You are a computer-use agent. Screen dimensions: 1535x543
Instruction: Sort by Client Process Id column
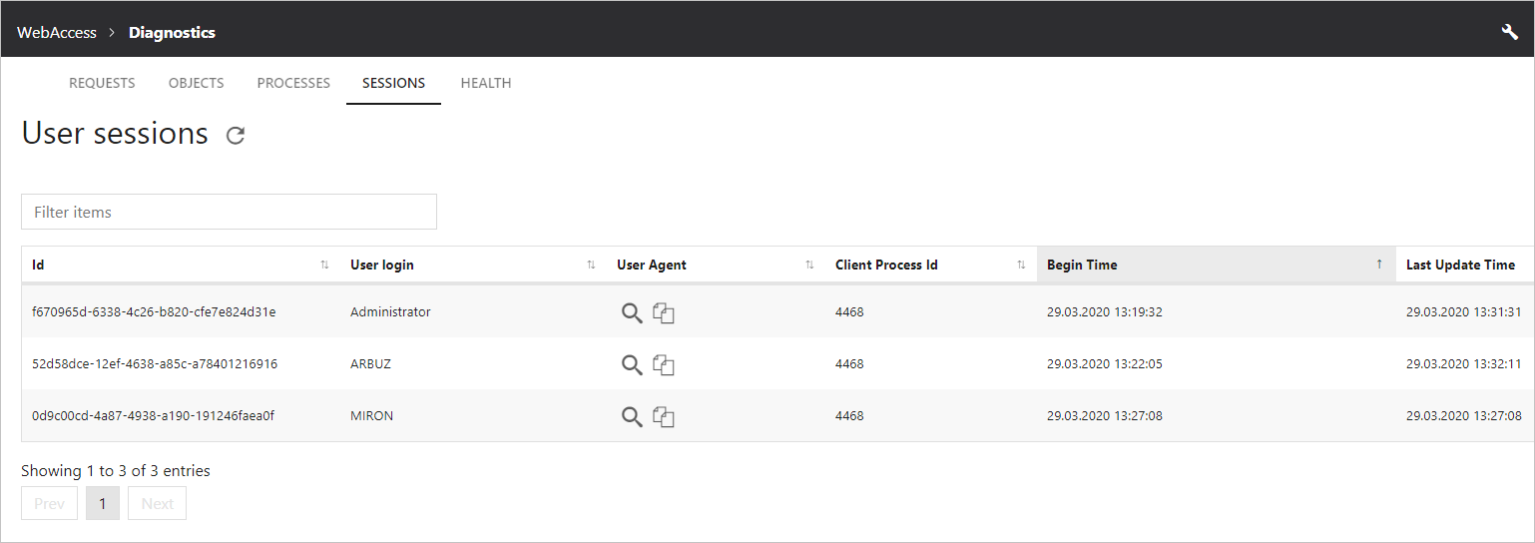(930, 265)
